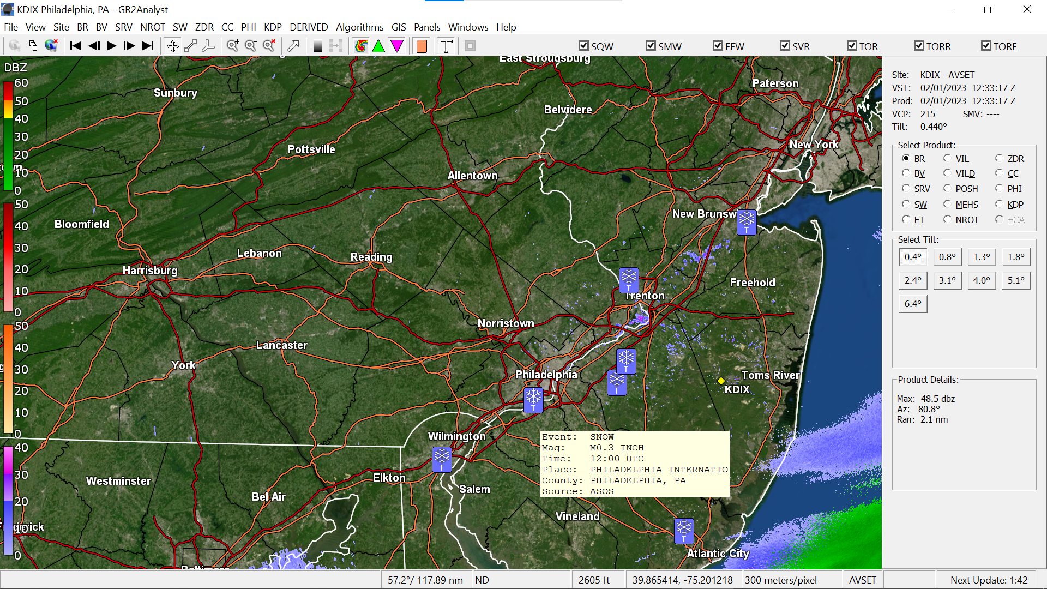Select the distance measuring line tool
Image resolution: width=1047 pixels, height=589 pixels.
click(190, 46)
